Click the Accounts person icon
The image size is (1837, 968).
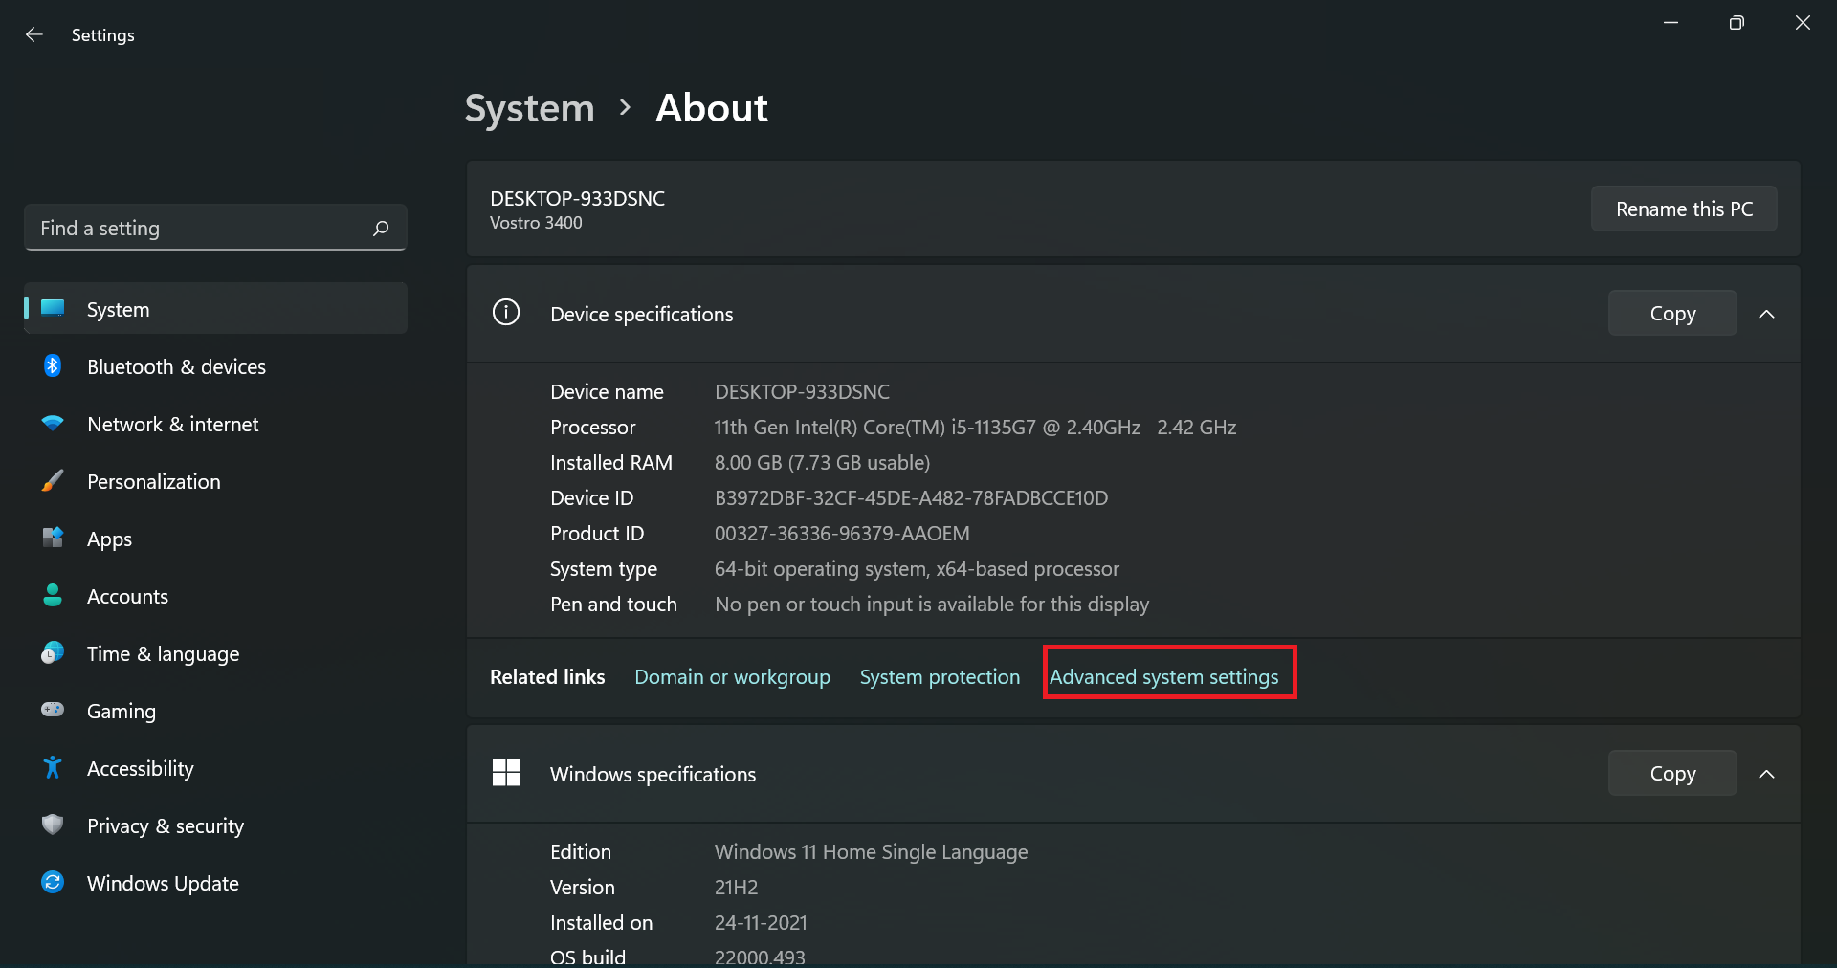[53, 595]
